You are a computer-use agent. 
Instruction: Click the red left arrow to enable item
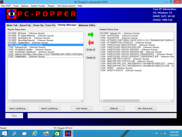pos(91,43)
